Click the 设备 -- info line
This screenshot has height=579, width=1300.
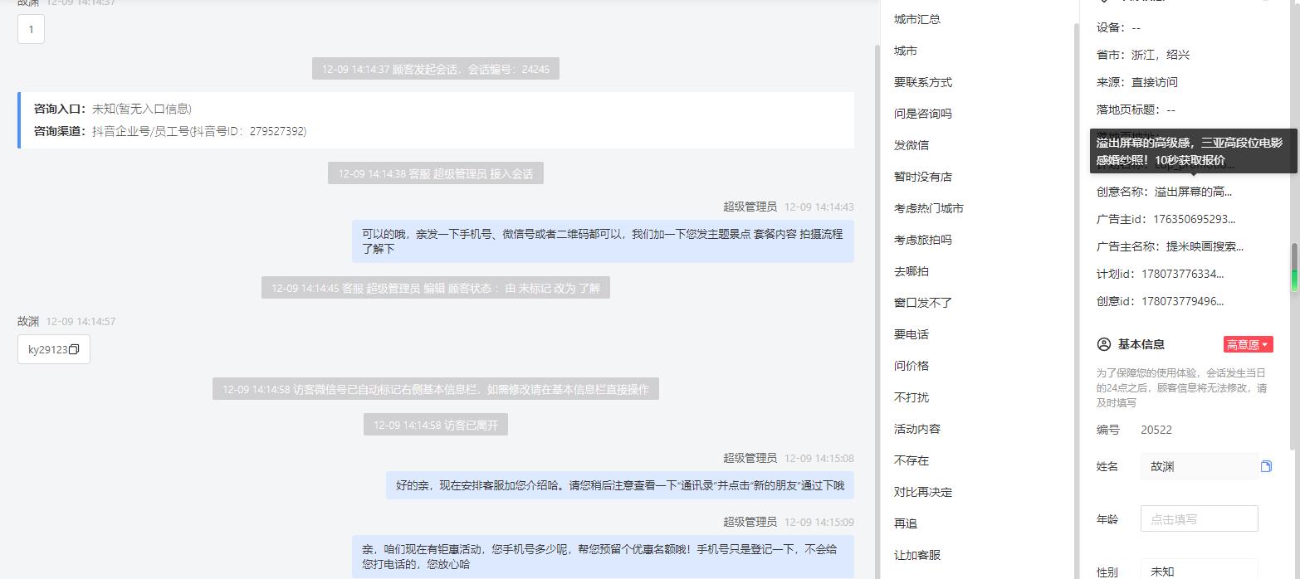click(x=1118, y=27)
